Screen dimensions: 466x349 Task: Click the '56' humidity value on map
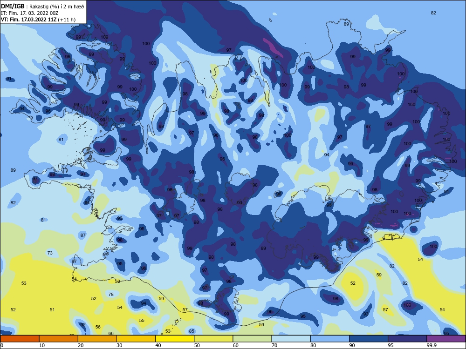click(98, 327)
